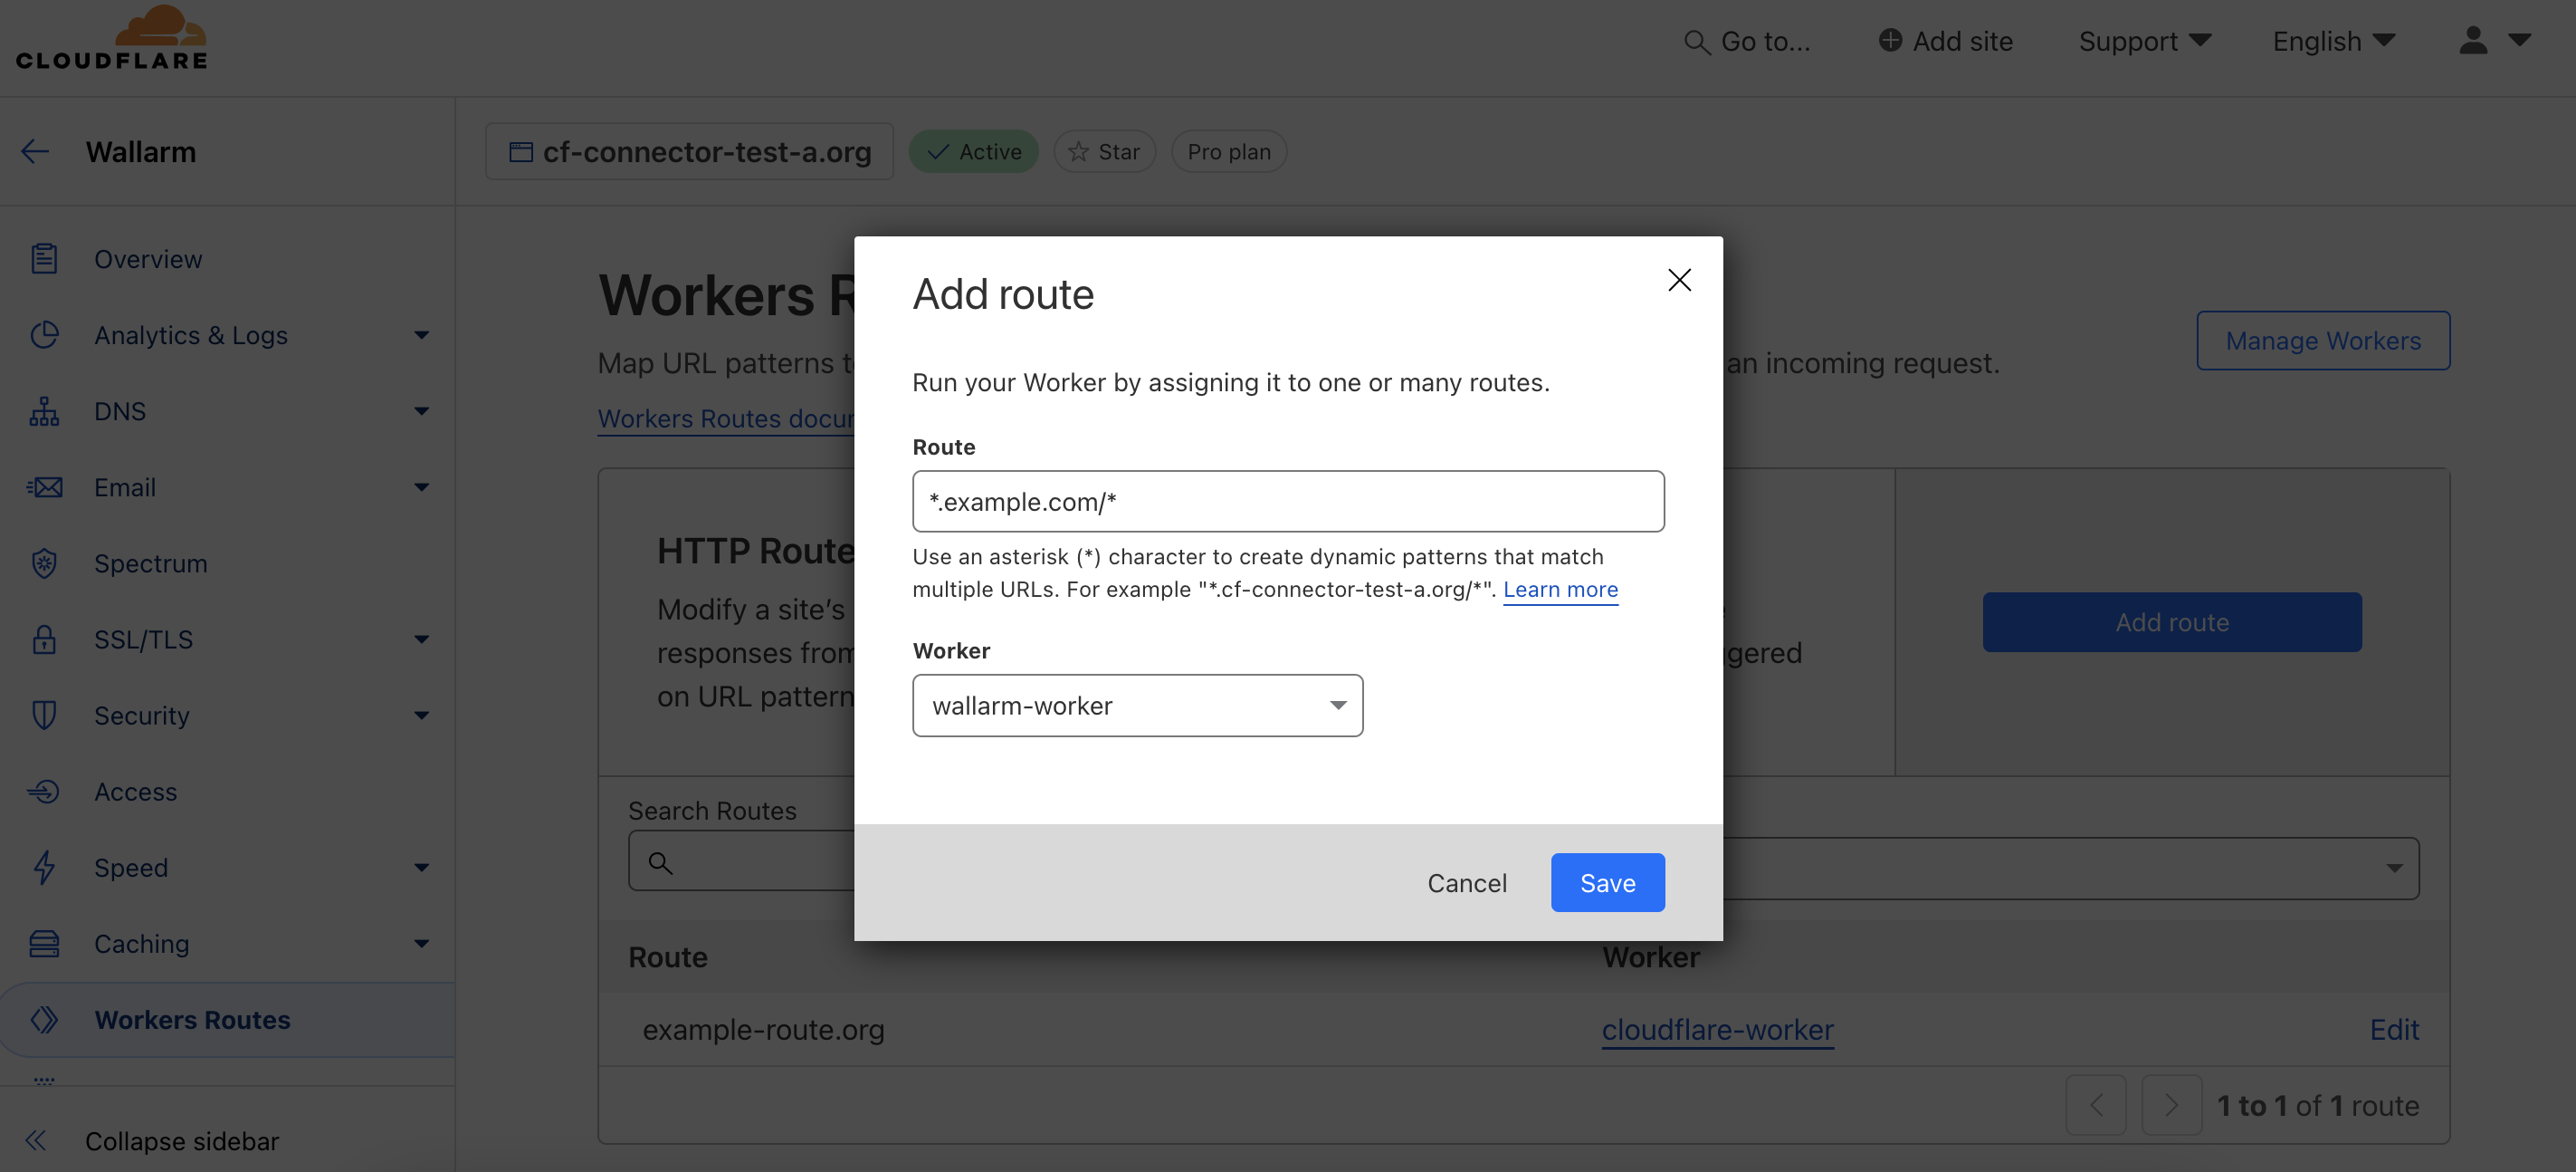This screenshot has height=1172, width=2576.
Task: Click the SSL/TLS padlock icon
Action: [x=44, y=639]
